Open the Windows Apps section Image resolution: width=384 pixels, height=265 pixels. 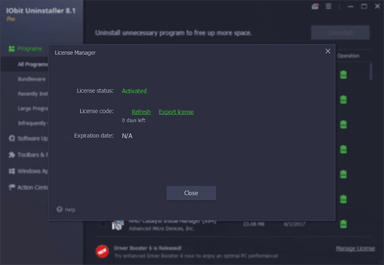[x=28, y=171]
